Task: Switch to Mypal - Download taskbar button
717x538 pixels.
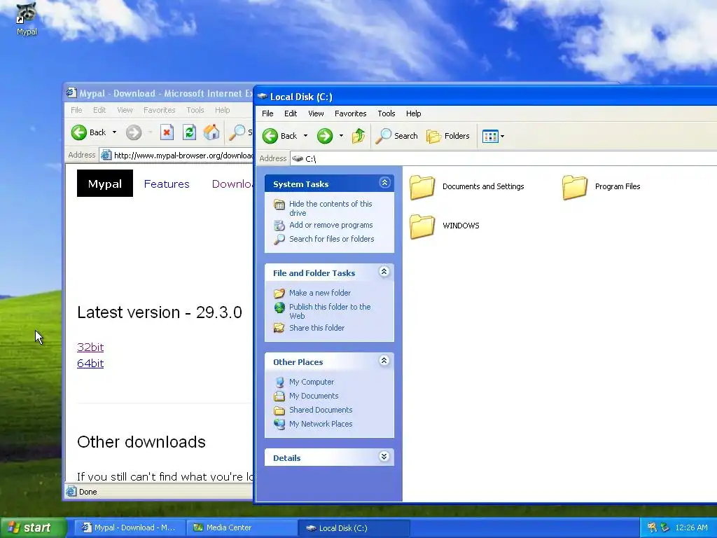Action: click(129, 527)
